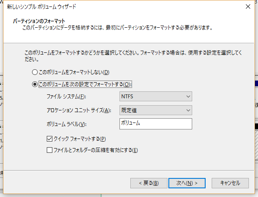Proceed with the 次へ(N) button
The width and height of the screenshot is (258, 197).
187,183
